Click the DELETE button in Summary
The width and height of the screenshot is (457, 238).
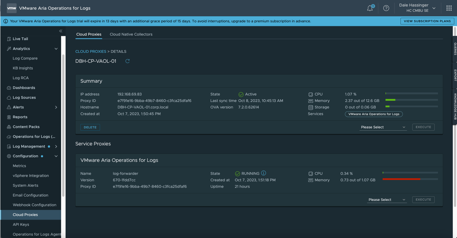click(x=90, y=127)
